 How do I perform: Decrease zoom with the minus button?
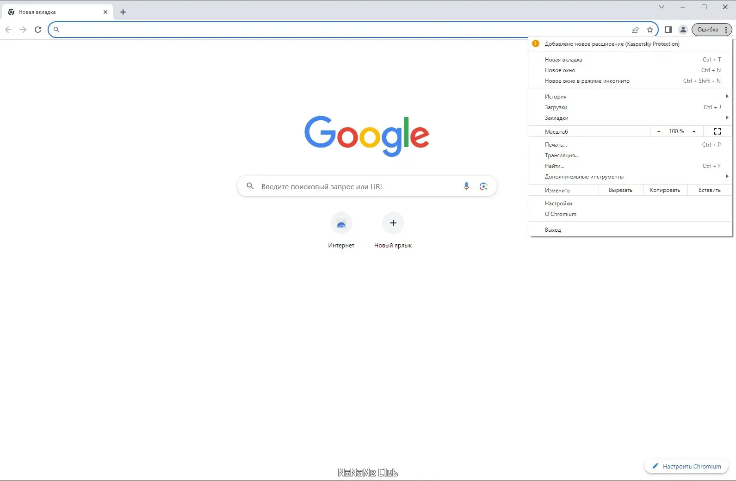[659, 131]
